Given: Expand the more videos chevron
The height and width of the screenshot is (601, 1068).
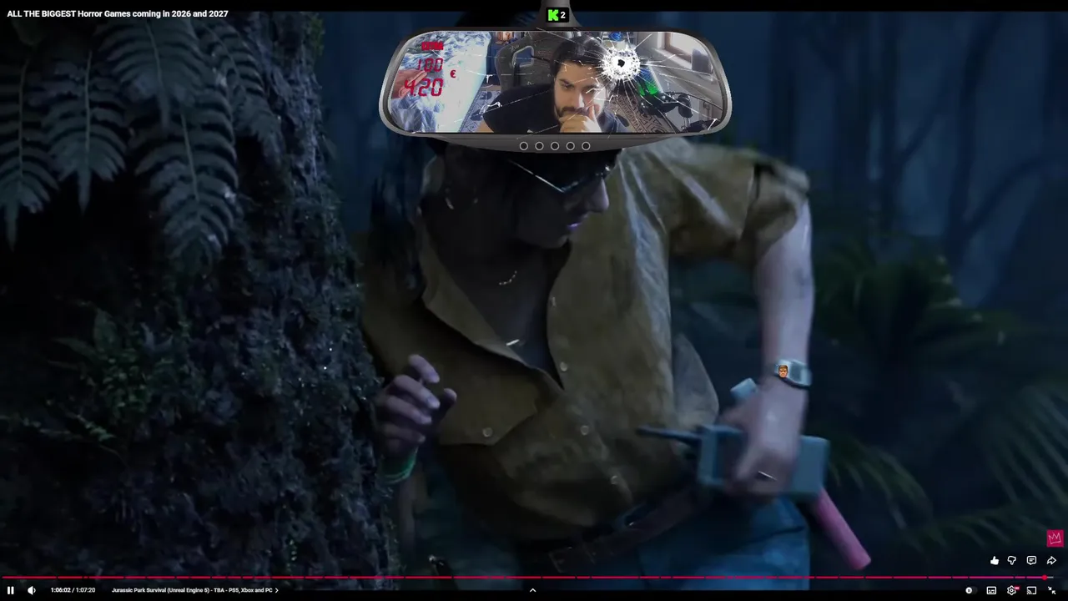Looking at the screenshot, I should click(x=532, y=590).
